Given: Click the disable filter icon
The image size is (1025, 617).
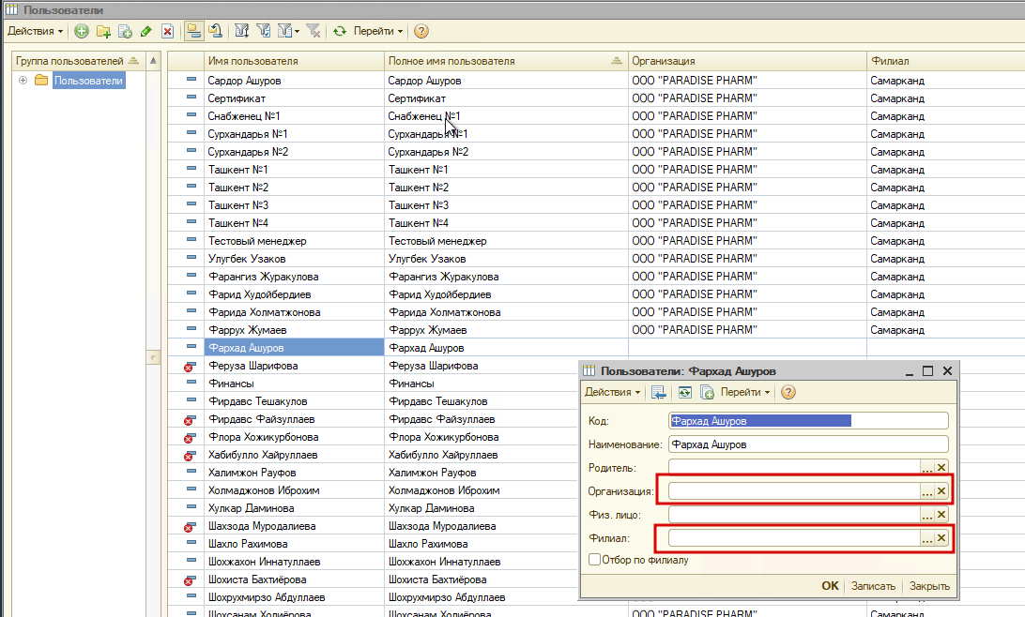Looking at the screenshot, I should (x=314, y=31).
